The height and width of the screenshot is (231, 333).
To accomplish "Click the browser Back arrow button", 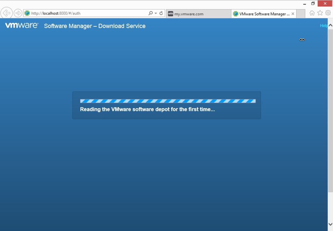I will pos(7,13).
